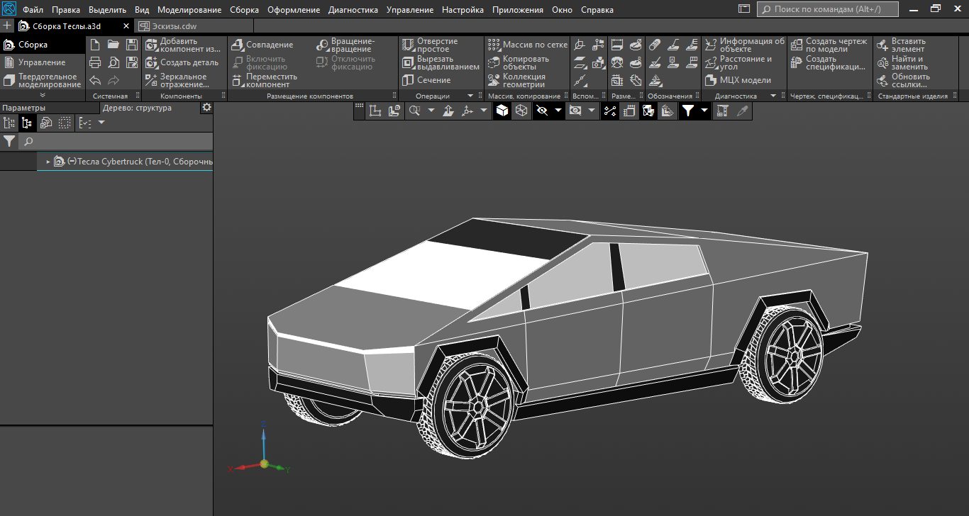
Task: Toggle the perspective projection eye button
Action: point(575,111)
